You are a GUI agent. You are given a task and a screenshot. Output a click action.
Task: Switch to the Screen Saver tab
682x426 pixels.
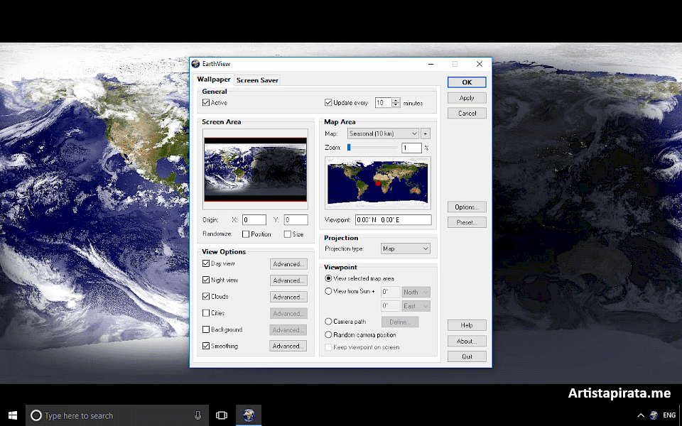[257, 80]
